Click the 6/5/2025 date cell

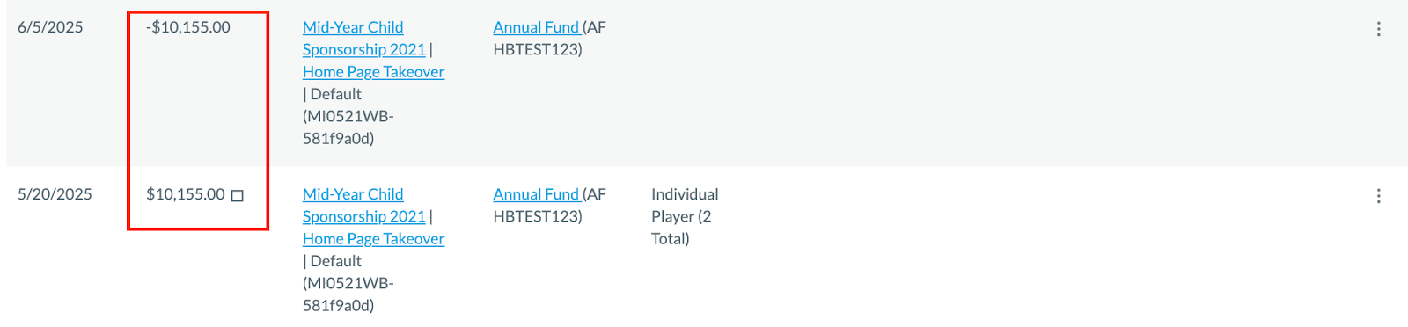(x=50, y=27)
